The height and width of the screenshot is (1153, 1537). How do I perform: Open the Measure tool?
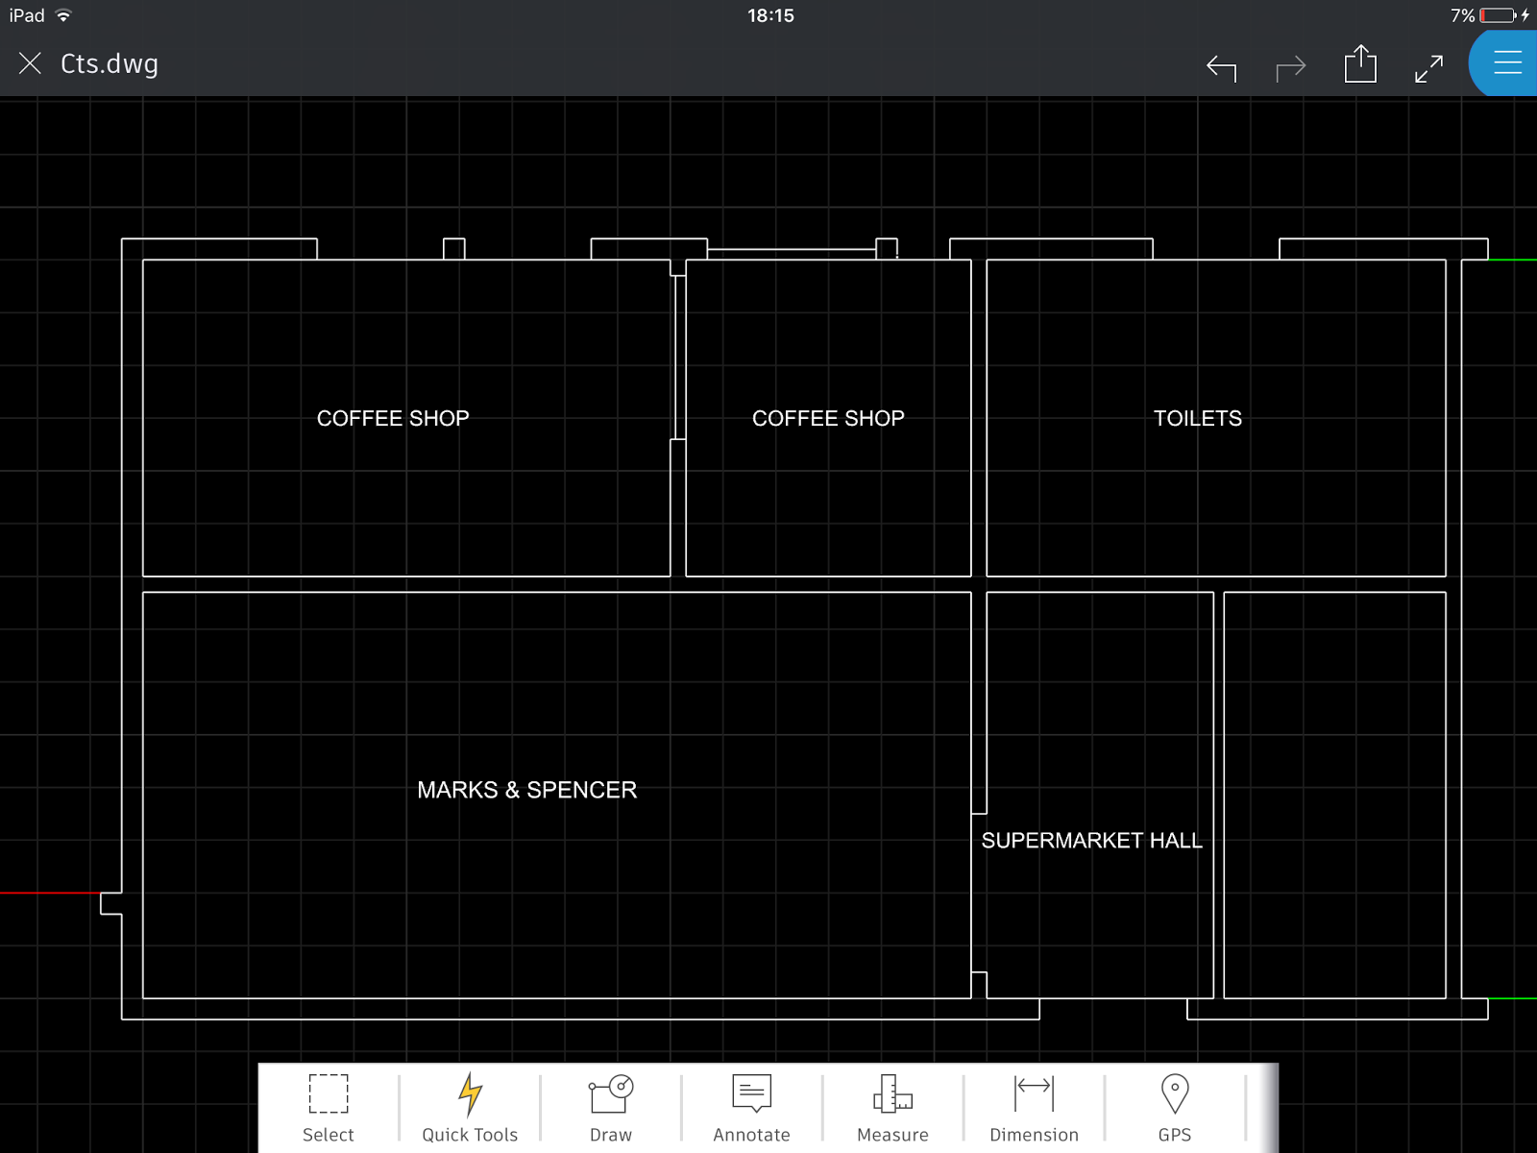(x=892, y=1108)
